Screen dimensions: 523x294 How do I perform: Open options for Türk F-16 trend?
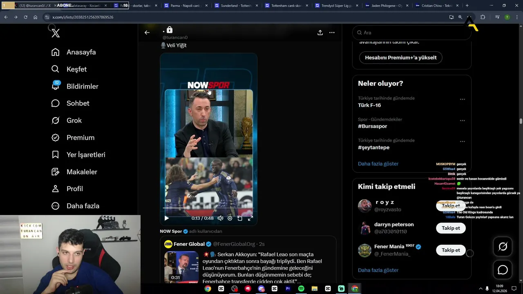tap(462, 99)
